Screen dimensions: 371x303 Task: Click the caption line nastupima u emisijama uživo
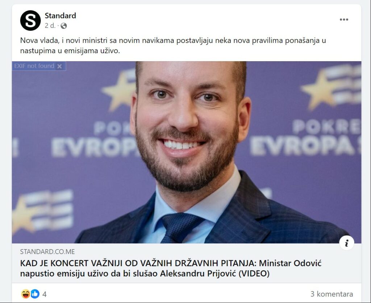70,51
